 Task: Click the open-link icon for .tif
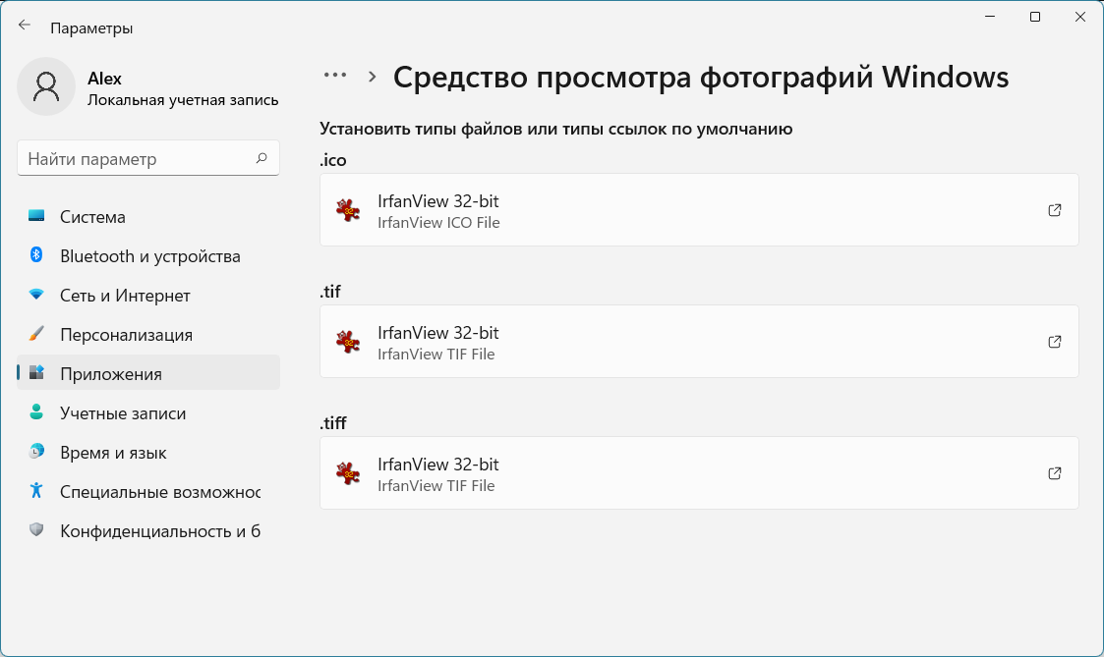point(1055,341)
